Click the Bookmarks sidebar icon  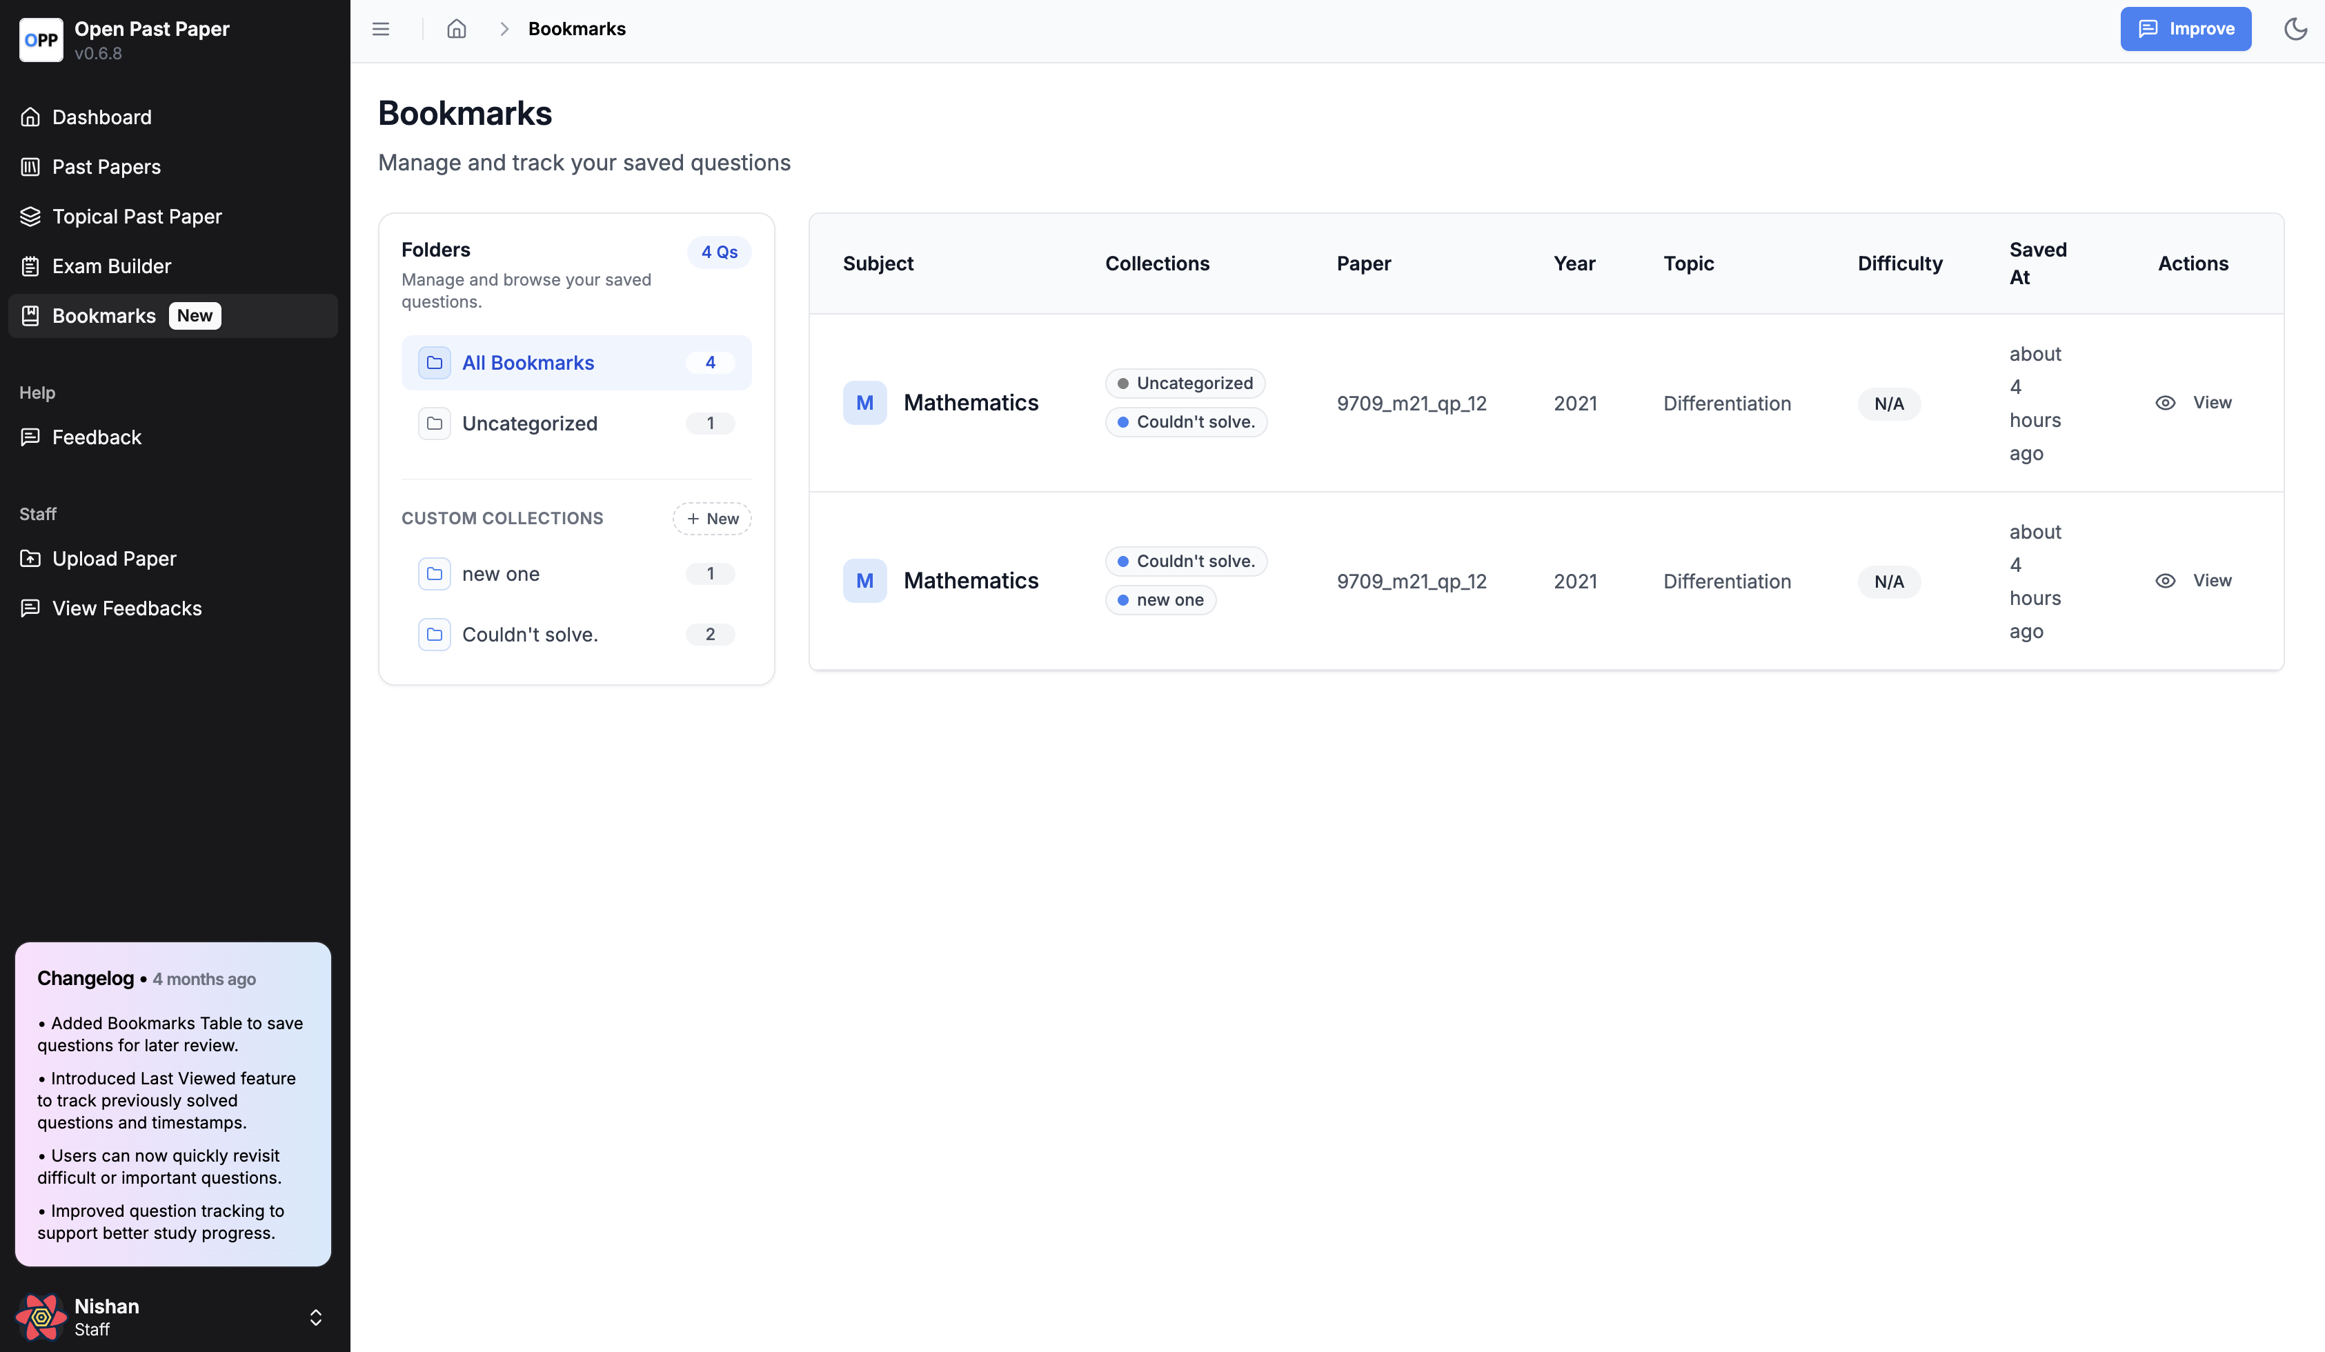click(x=30, y=315)
